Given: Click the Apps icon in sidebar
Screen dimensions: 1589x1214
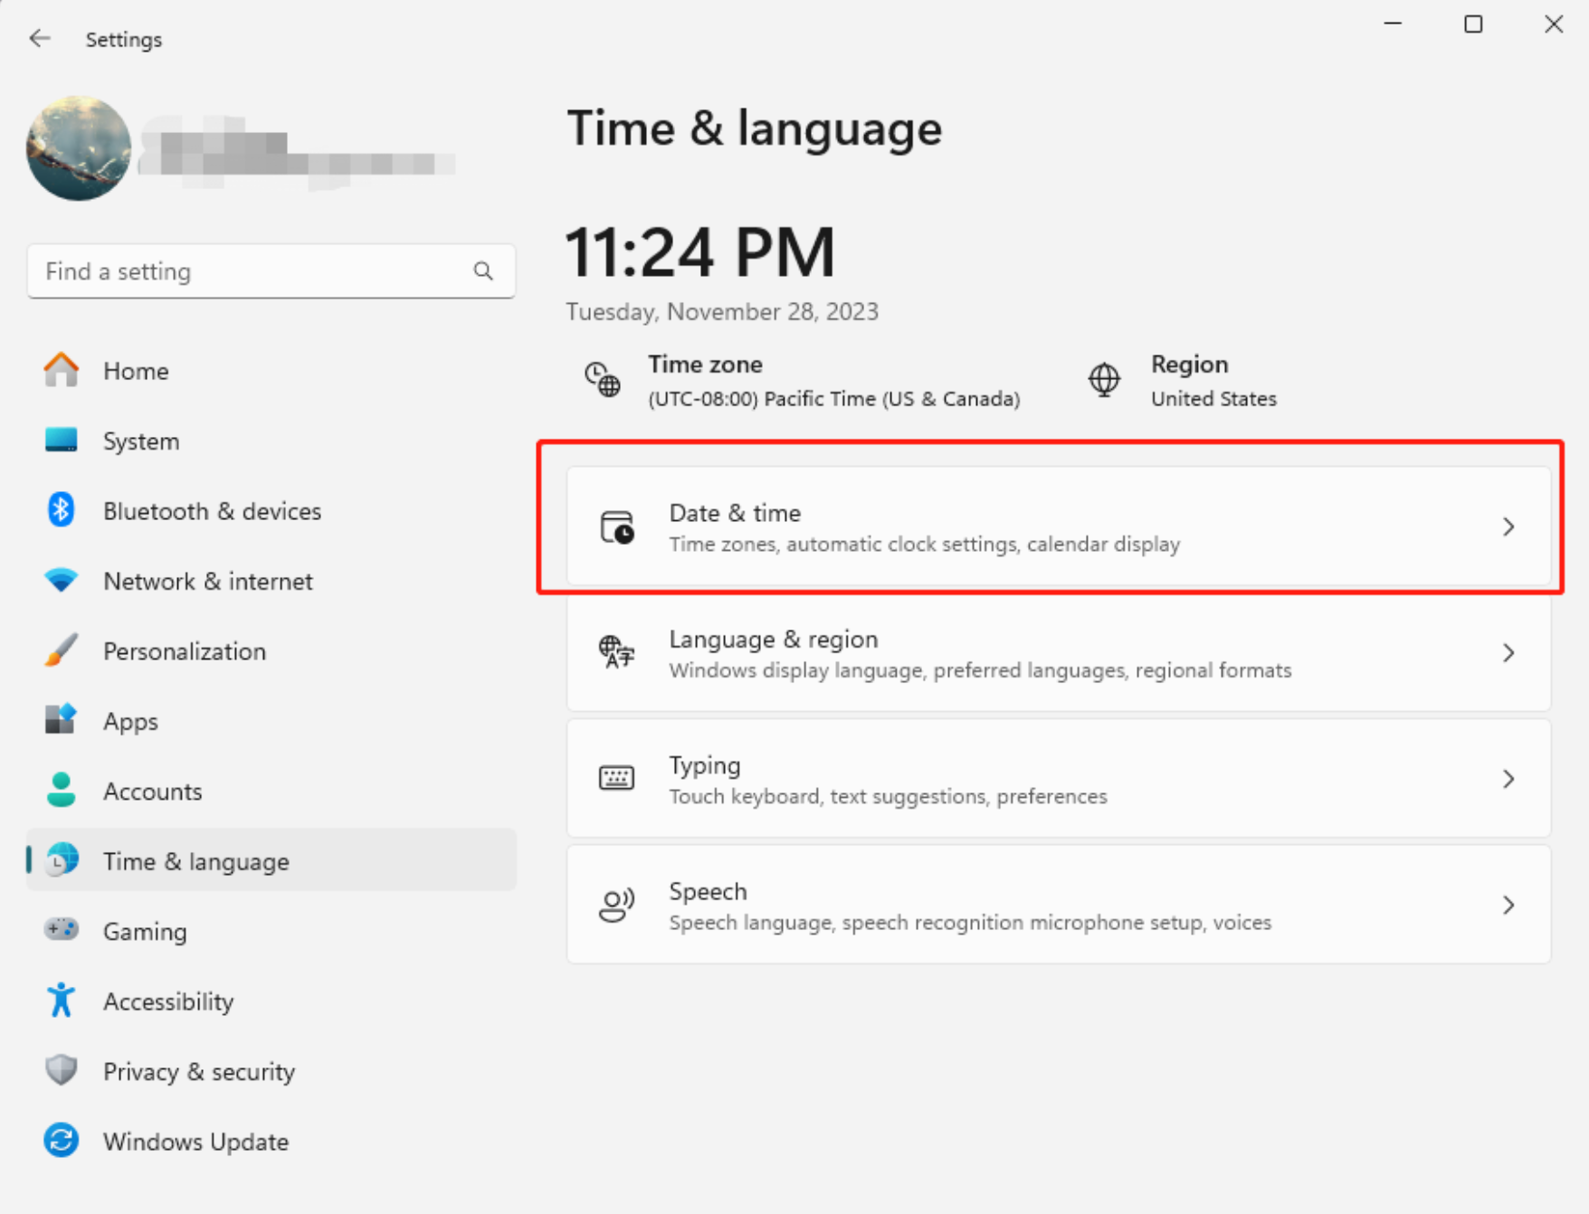Looking at the screenshot, I should [62, 720].
